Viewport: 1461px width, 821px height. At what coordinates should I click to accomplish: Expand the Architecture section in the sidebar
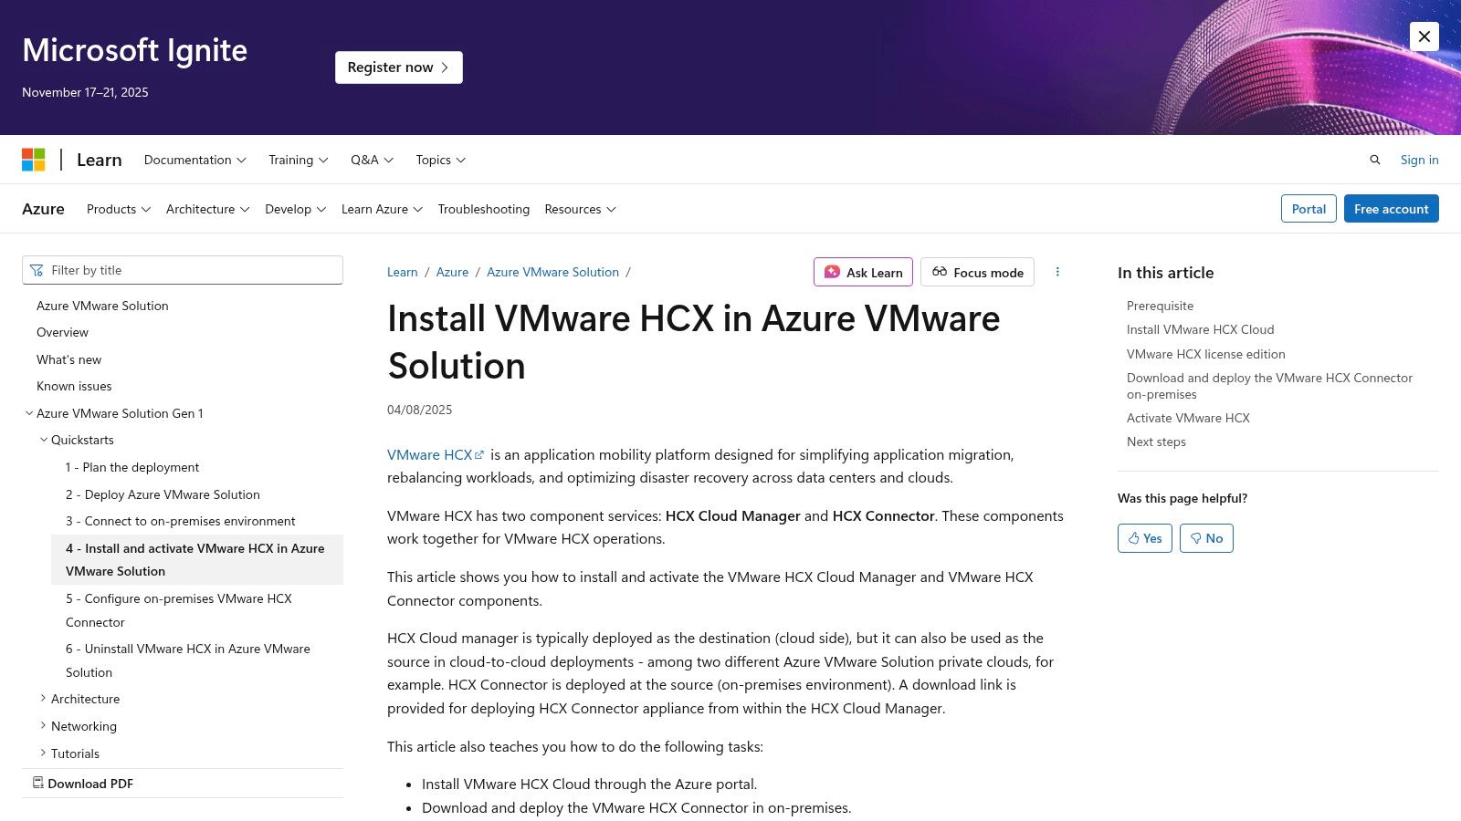(x=43, y=698)
